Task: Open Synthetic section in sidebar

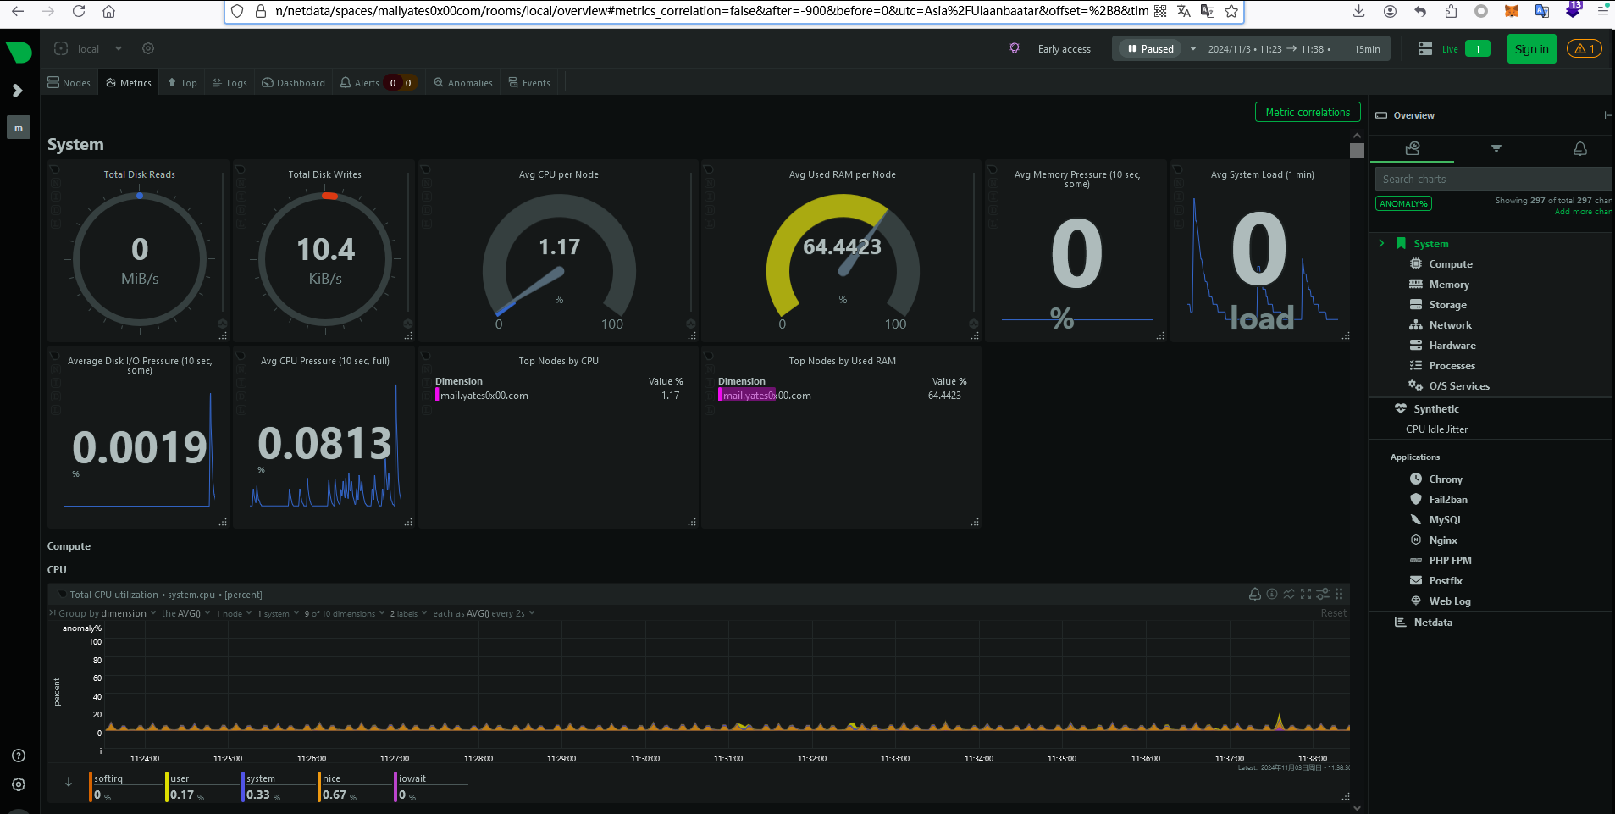Action: pos(1435,409)
